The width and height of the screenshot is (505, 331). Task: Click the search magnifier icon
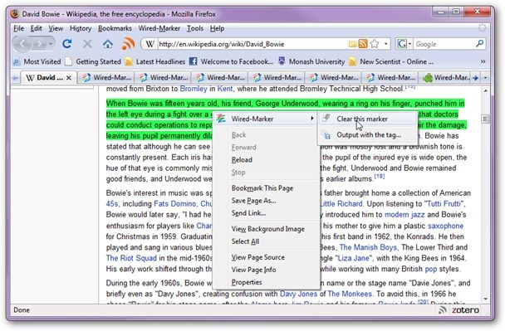click(479, 43)
